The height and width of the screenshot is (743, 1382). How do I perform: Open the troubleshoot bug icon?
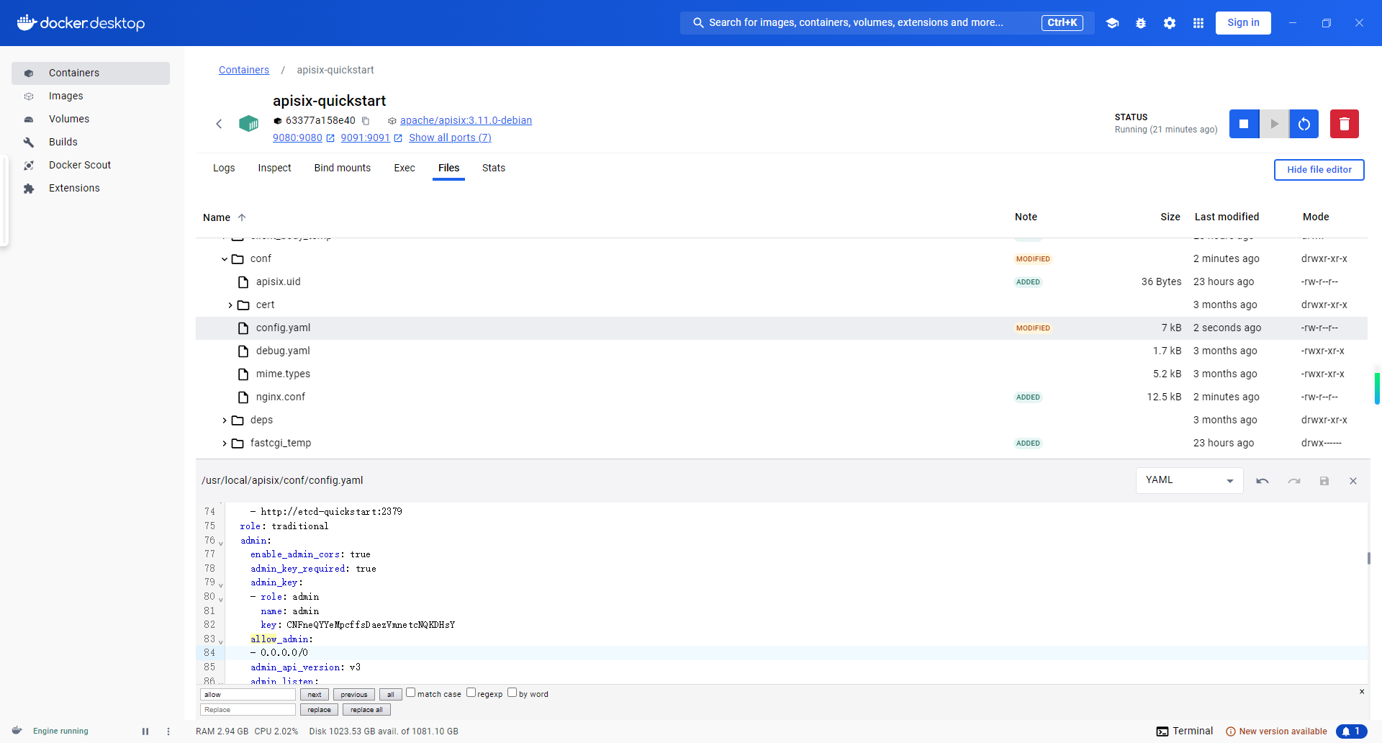click(1141, 23)
